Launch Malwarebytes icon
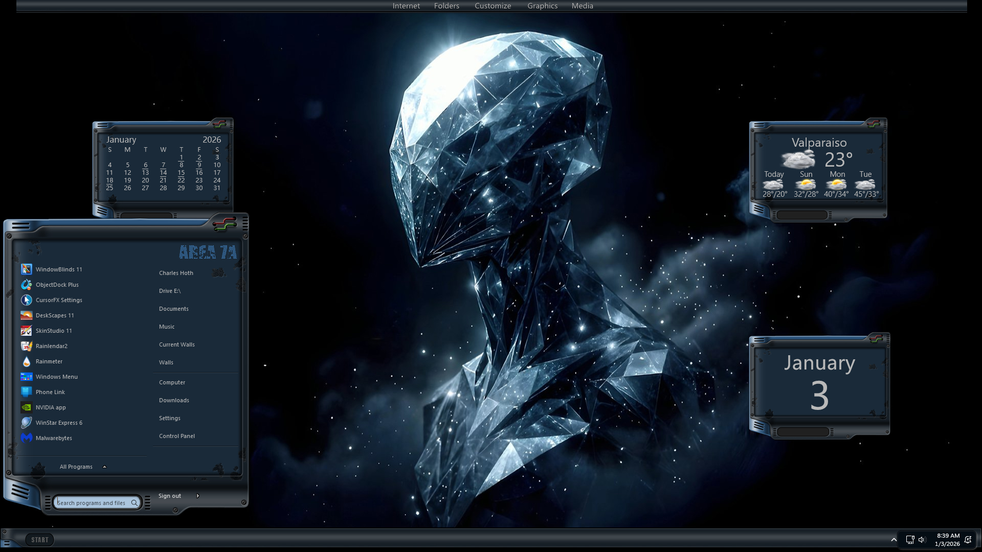 pyautogui.click(x=27, y=438)
